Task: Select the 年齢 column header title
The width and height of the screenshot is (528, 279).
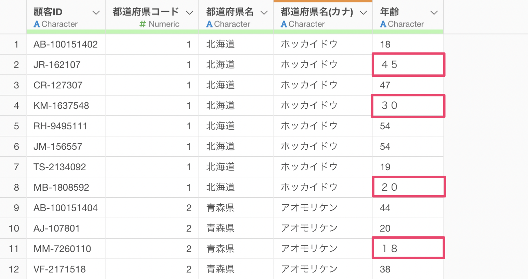Action: pos(390,12)
